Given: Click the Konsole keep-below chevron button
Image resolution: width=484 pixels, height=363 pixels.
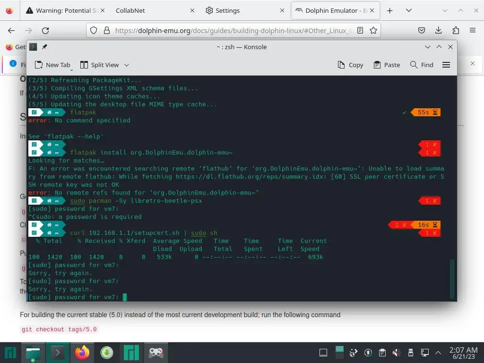Looking at the screenshot, I should point(427,47).
